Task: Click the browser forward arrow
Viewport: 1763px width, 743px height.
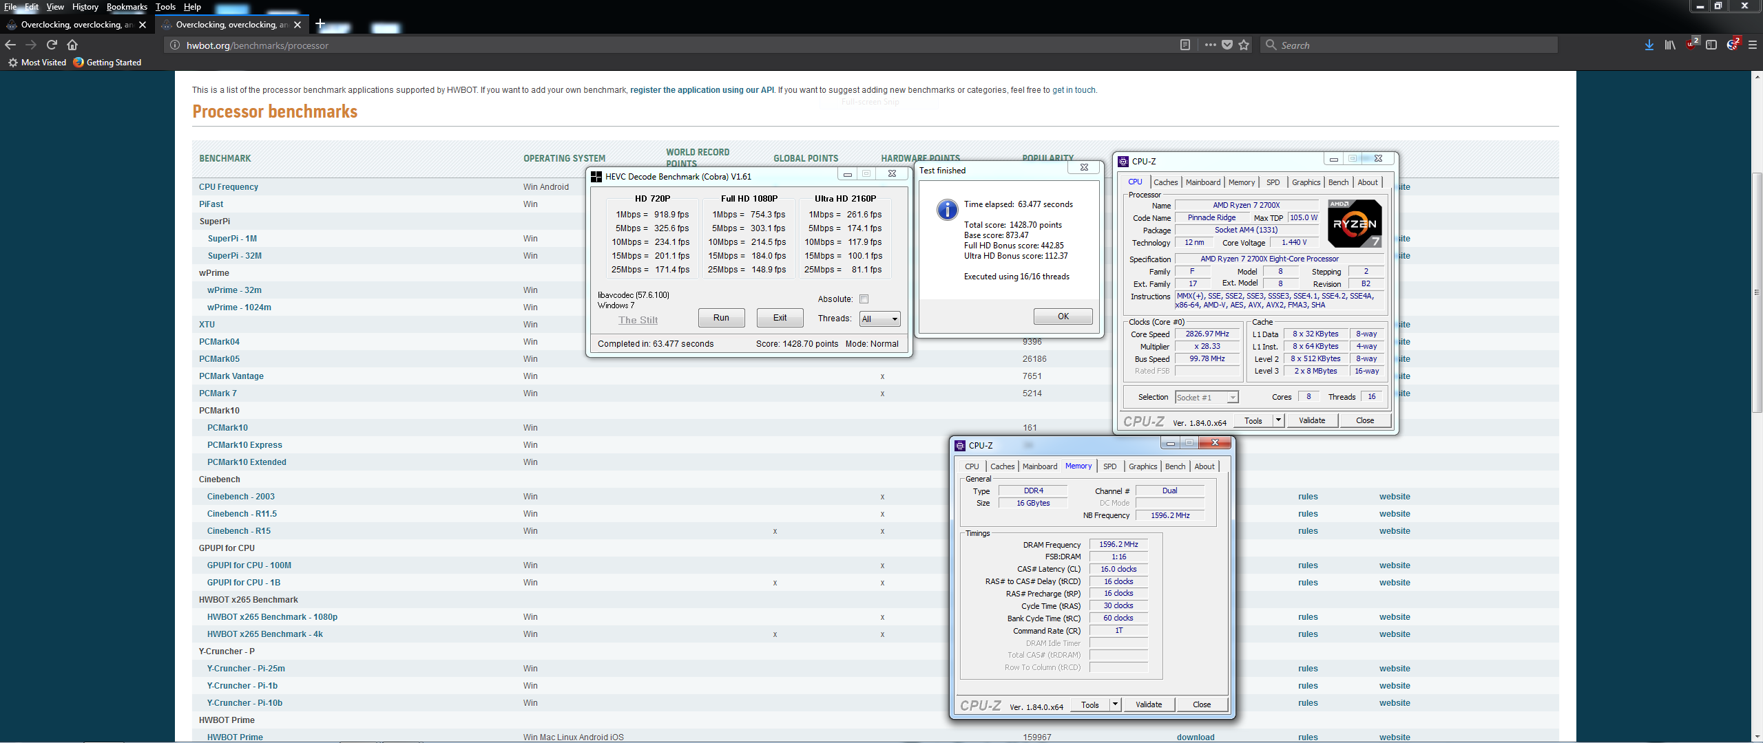Action: (31, 45)
